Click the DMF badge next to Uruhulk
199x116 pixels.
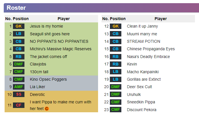116,94
